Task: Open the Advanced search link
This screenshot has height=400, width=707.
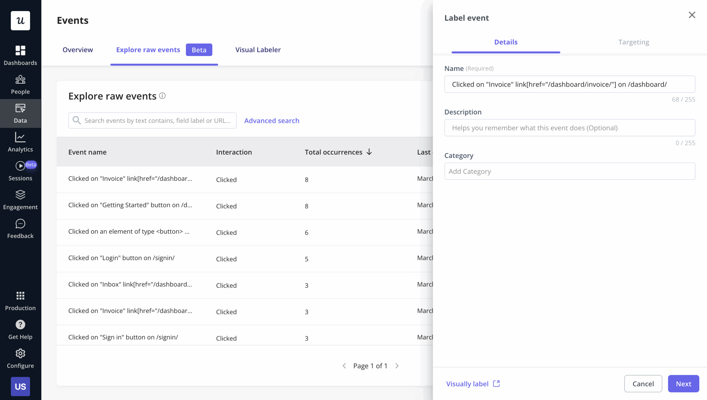Action: [x=271, y=121]
